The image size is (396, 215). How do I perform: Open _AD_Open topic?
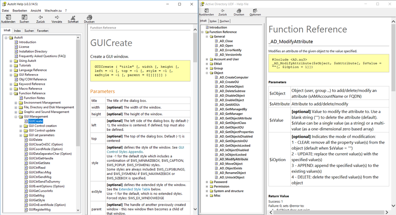click(226, 46)
